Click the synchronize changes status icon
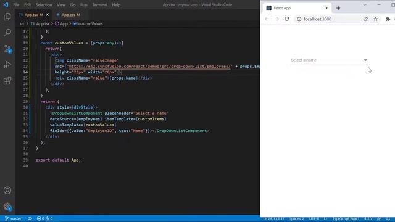This screenshot has height=222, width=395. coord(30,218)
